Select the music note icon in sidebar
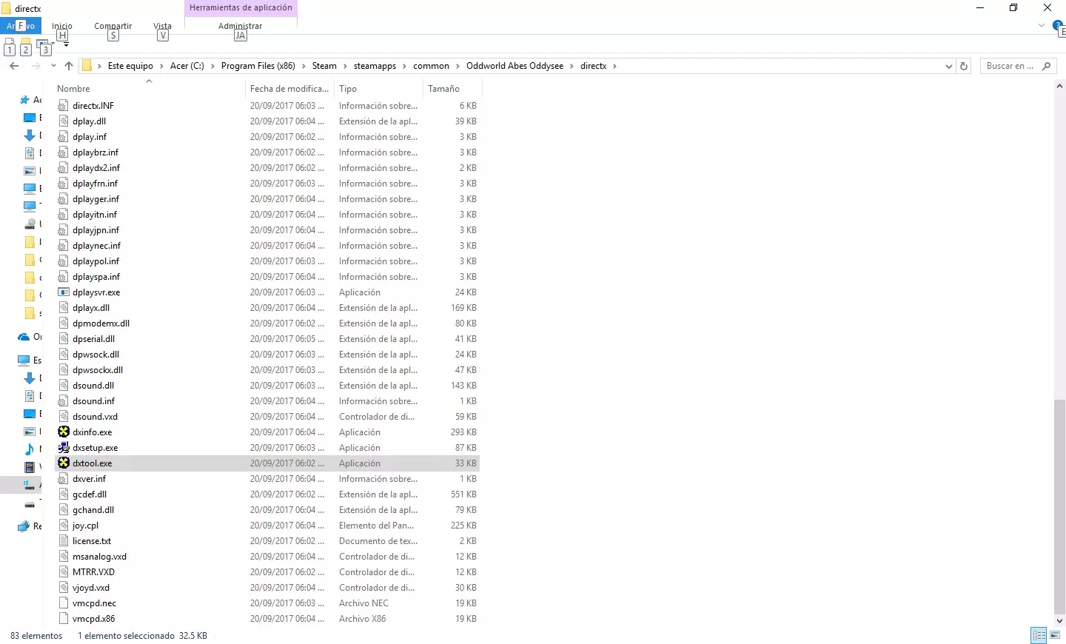 click(x=30, y=449)
